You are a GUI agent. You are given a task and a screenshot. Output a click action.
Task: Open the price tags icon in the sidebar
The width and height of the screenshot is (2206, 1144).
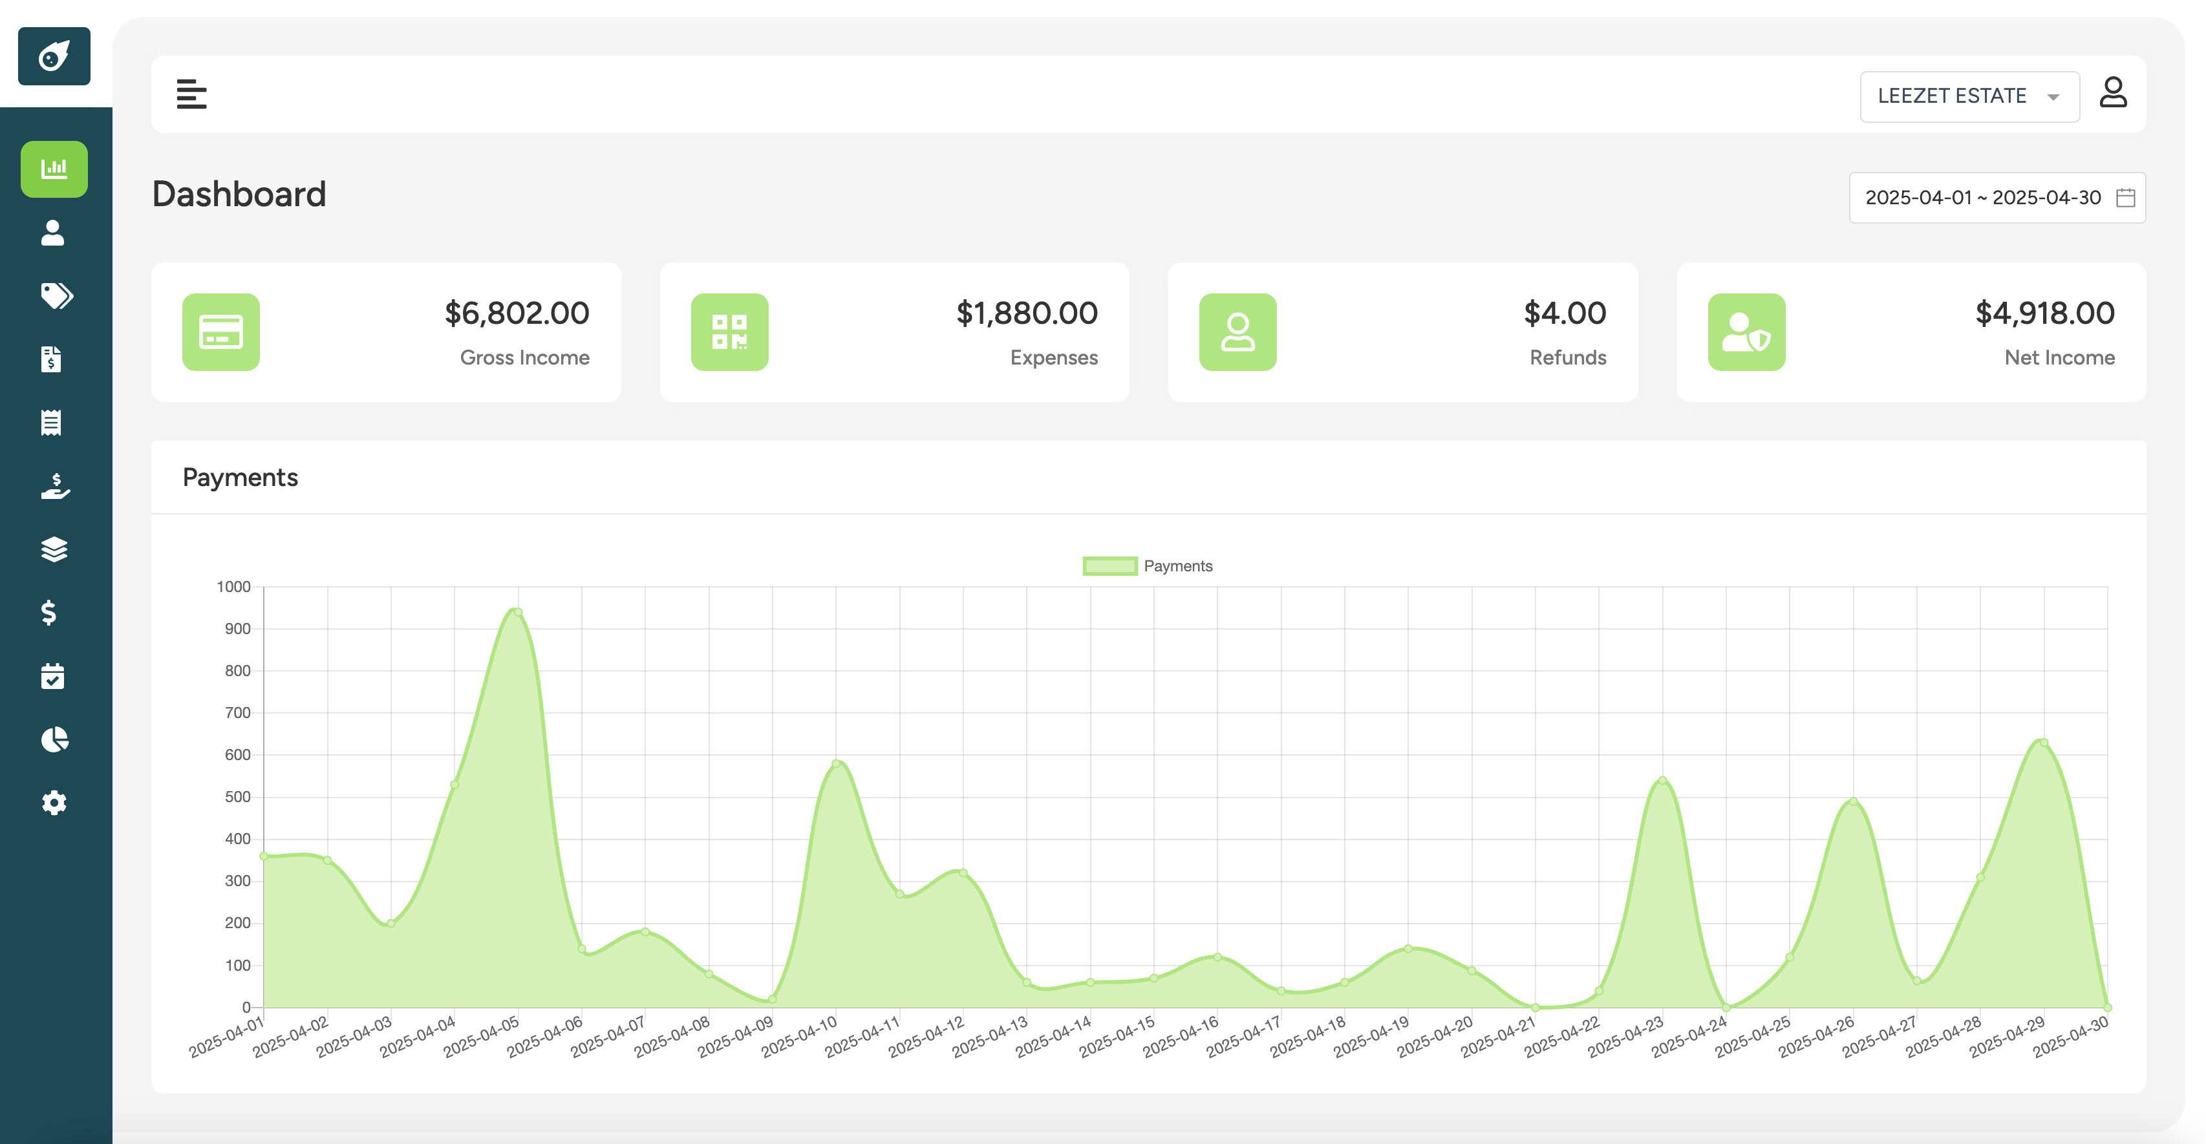pos(56,295)
